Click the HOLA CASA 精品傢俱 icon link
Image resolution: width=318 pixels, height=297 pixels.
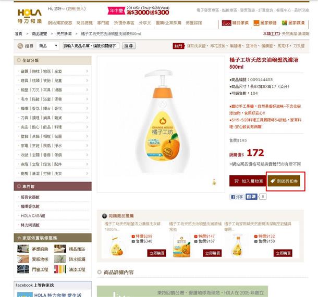coord(235,23)
